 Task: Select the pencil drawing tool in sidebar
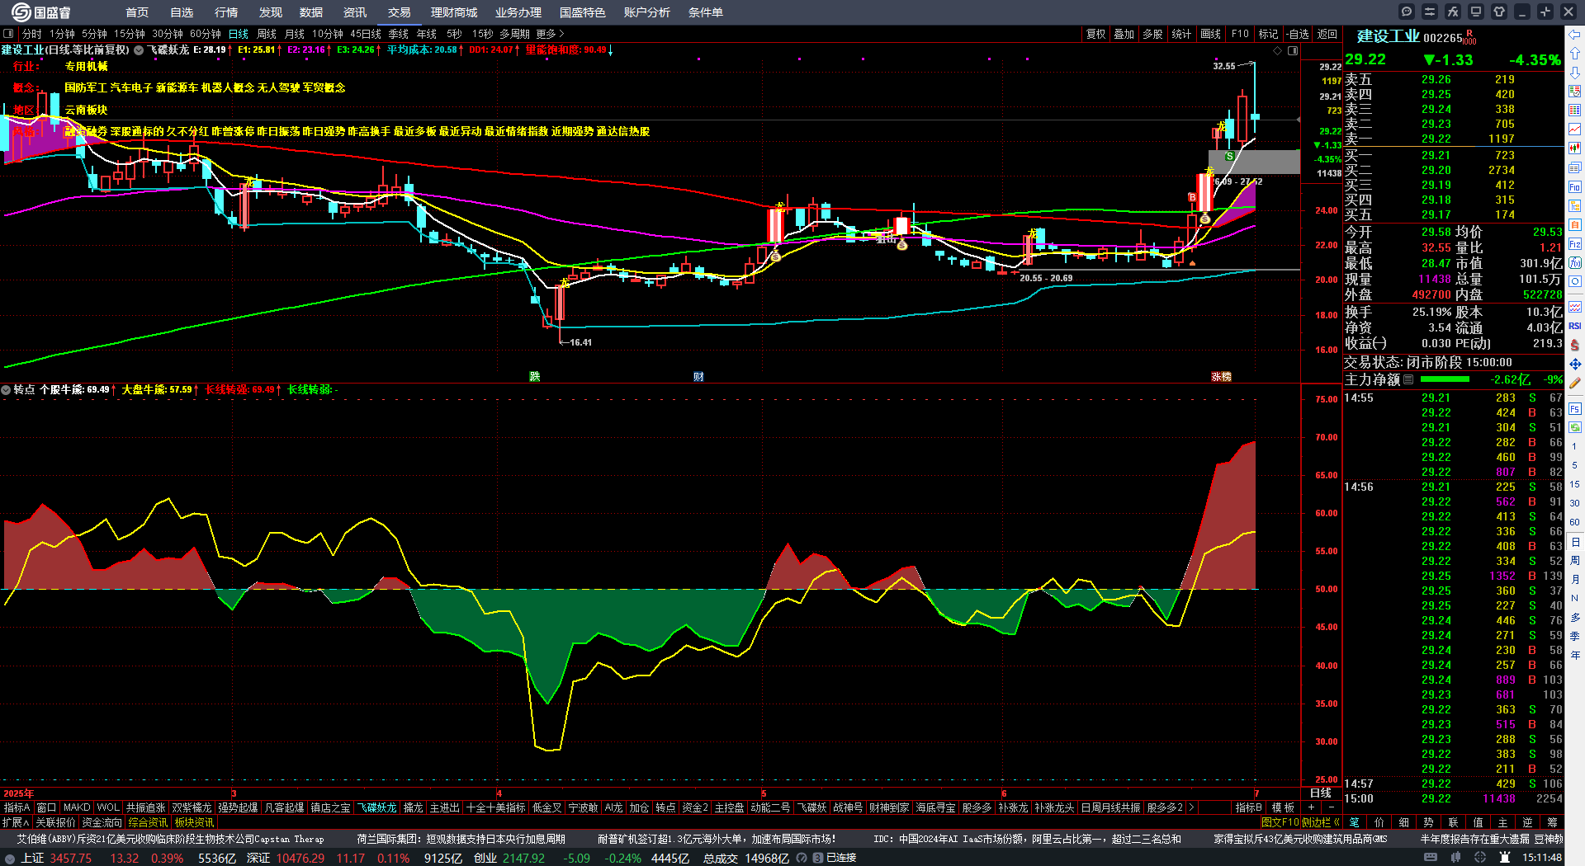coord(1575,384)
